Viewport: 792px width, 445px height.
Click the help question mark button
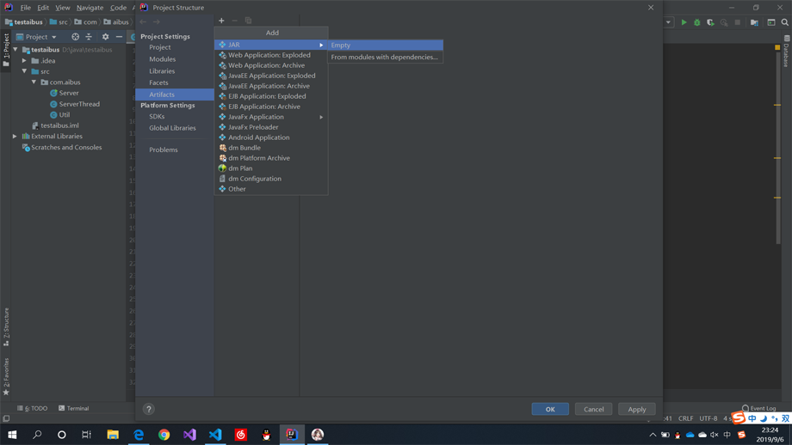(148, 409)
